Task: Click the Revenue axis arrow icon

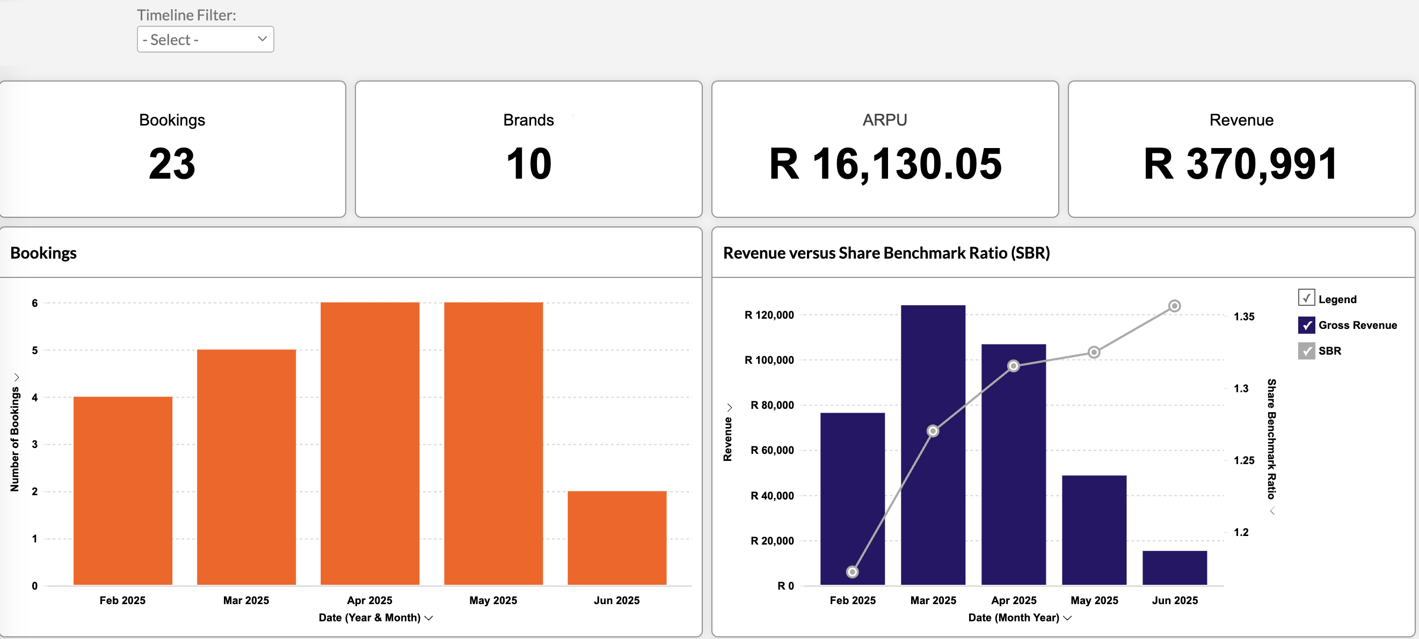Action: (x=729, y=407)
